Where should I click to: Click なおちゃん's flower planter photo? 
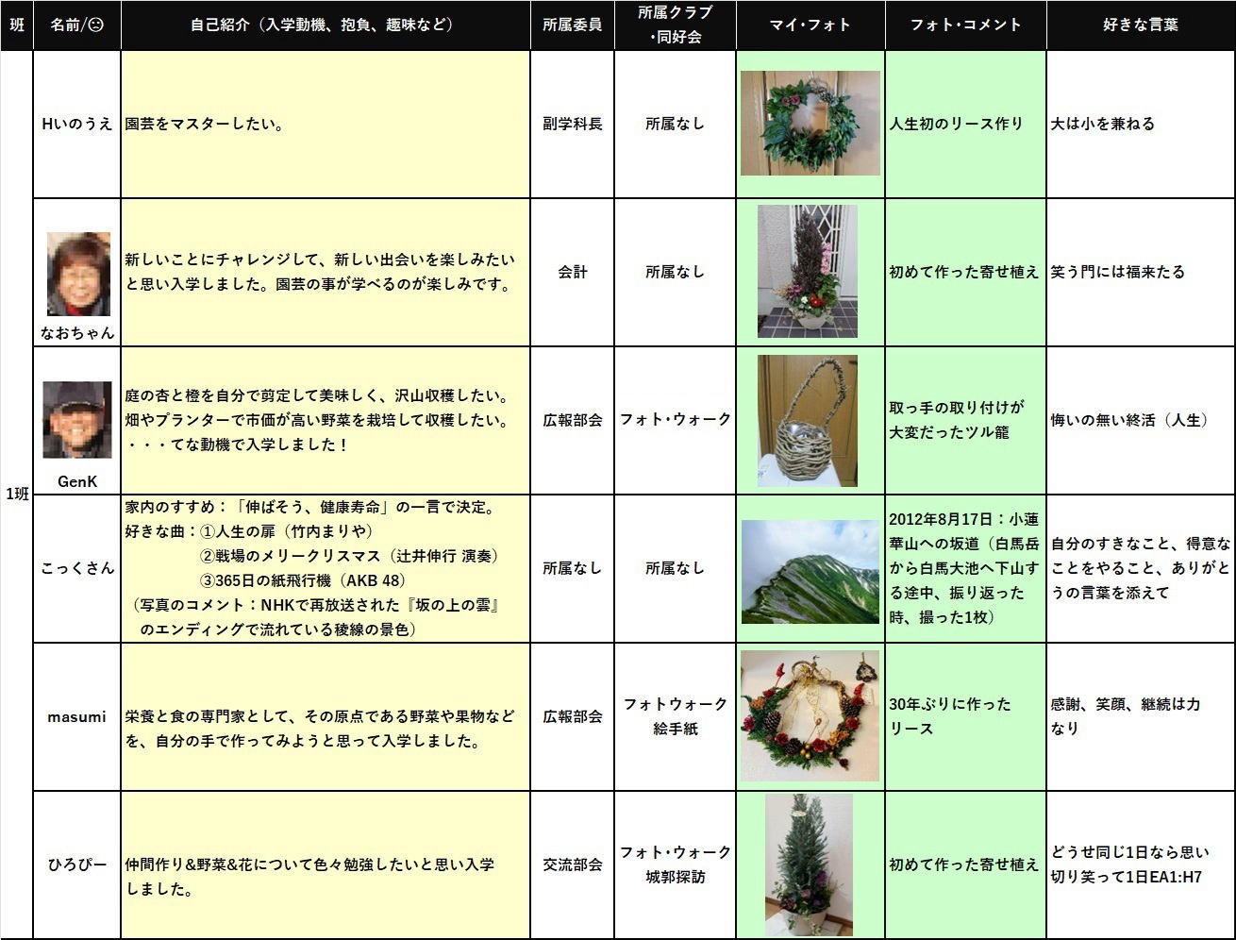[x=807, y=272]
